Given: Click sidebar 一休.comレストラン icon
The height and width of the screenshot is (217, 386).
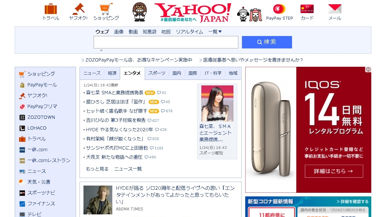Looking at the screenshot, I should tap(22, 161).
